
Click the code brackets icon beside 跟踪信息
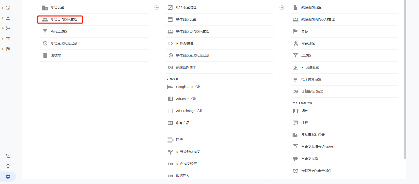point(170,43)
